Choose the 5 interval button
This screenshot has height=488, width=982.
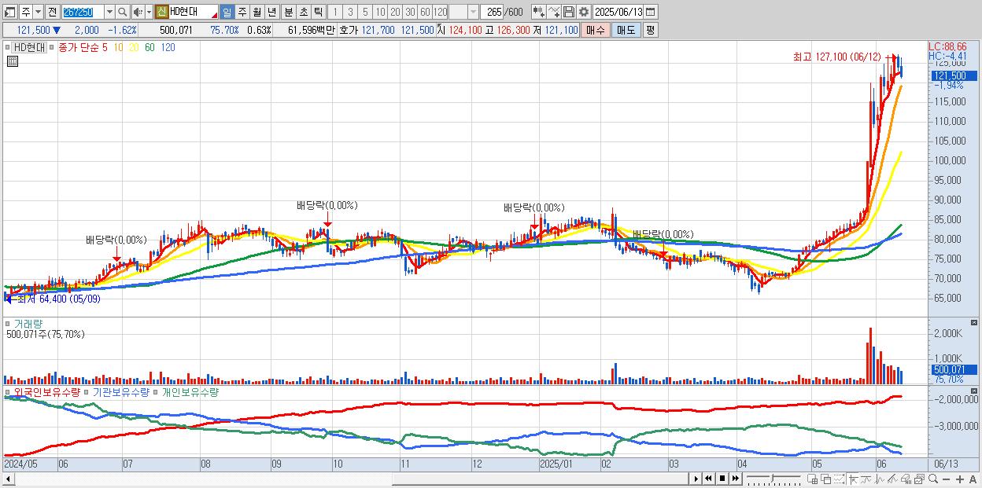tap(365, 12)
